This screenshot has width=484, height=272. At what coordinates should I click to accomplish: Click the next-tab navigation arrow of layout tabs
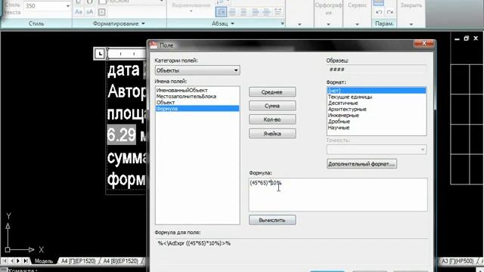point(18,261)
